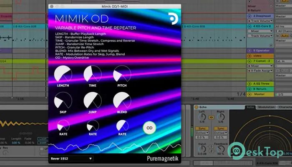
Task: Unfold the video track
Action: coord(249,56)
